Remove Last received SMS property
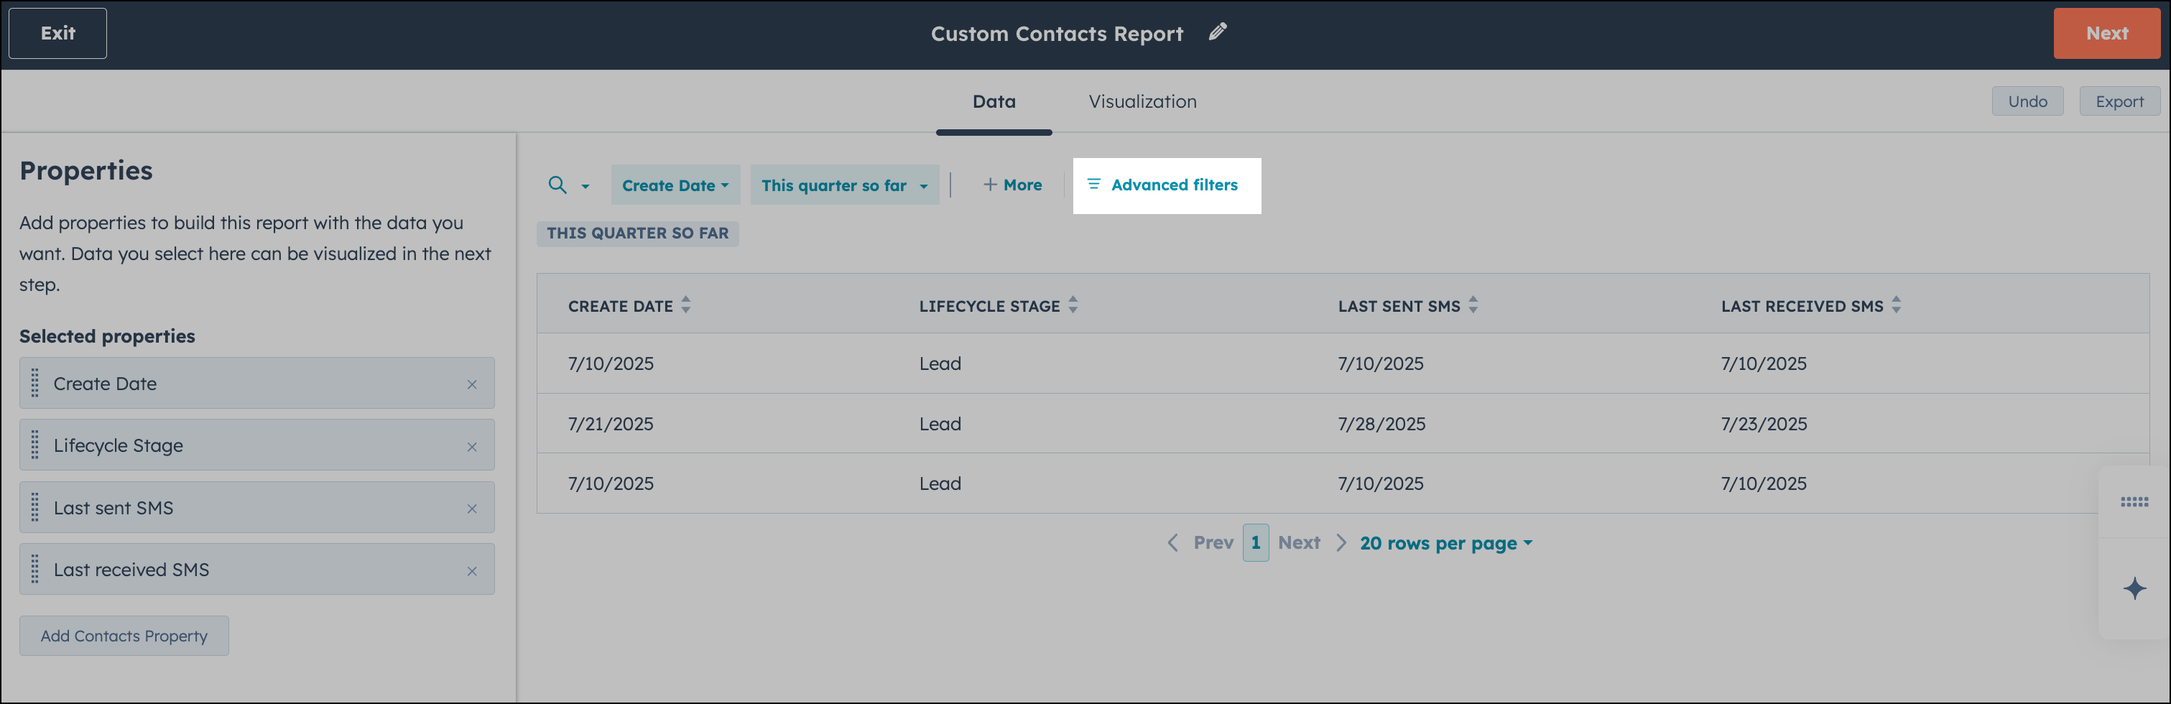The width and height of the screenshot is (2171, 704). (x=472, y=571)
